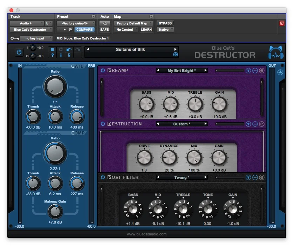Open the preset settings copy icon beside plus
The height and width of the screenshot is (248, 295).
(70, 30)
